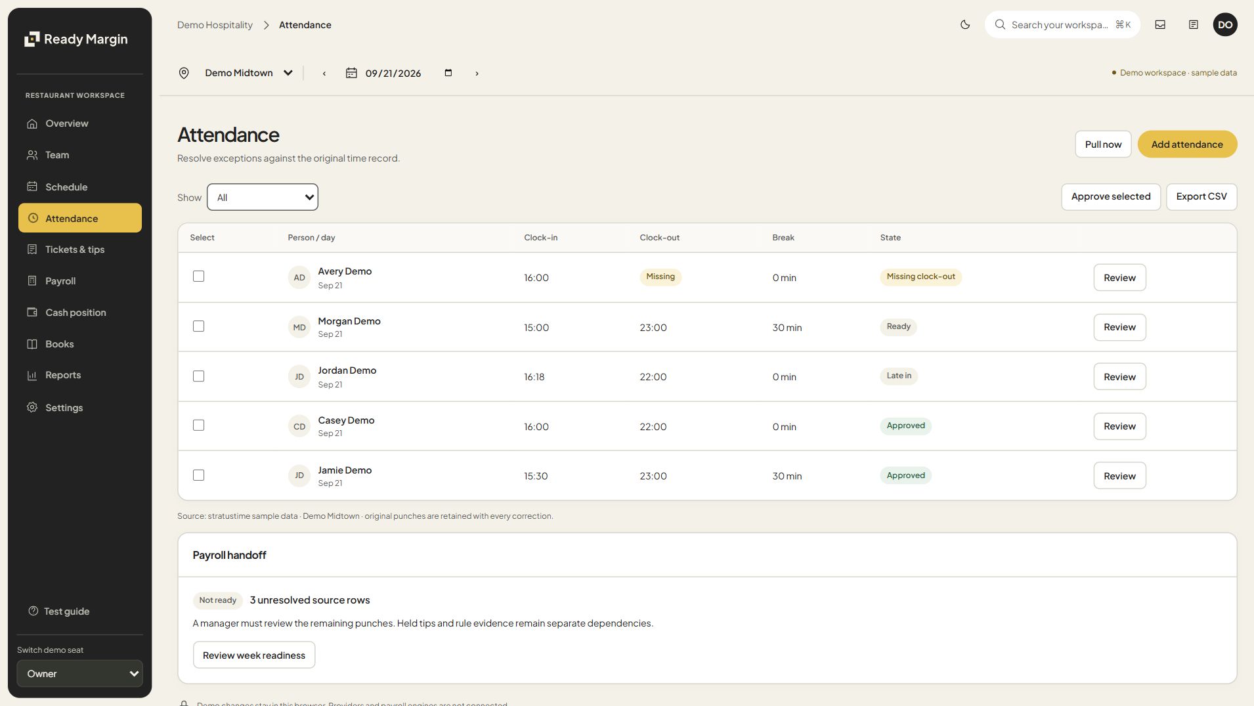Open the Owner demo seat dropdown

[x=79, y=674]
